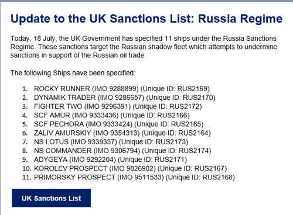
Task: Click the Unique ID RUS2168 text
Action: click(200, 177)
